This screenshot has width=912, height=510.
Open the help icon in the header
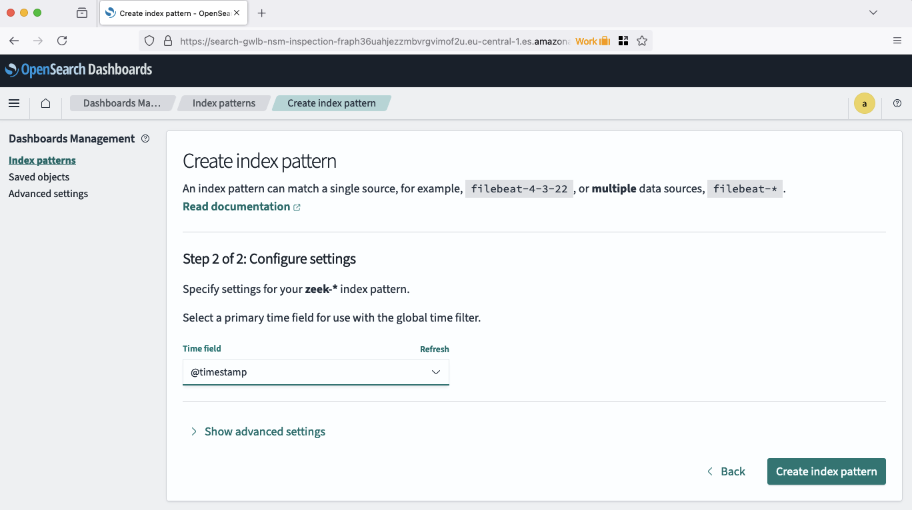click(897, 103)
